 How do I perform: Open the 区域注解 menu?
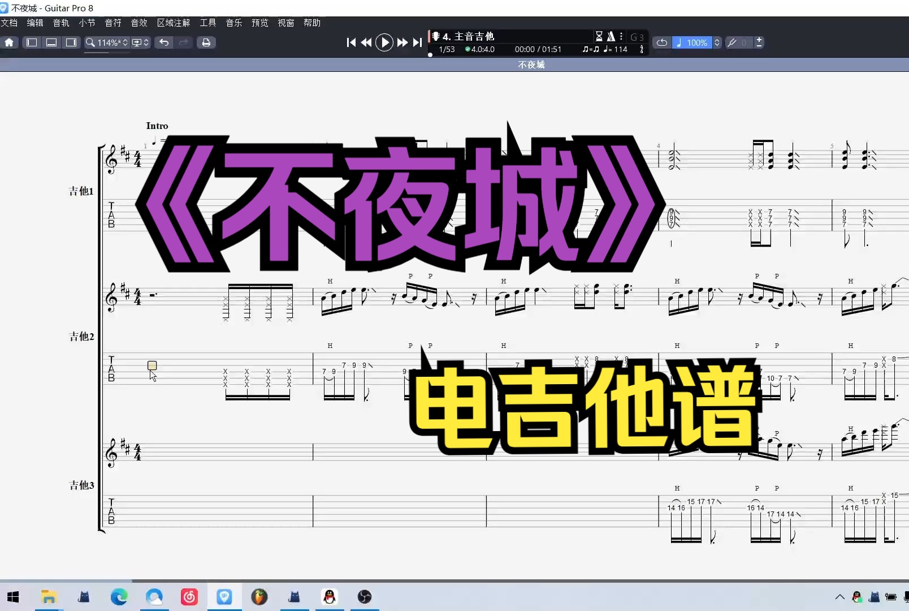[x=174, y=23]
